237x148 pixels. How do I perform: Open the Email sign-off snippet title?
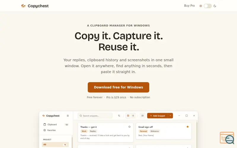pyautogui.click(x=145, y=127)
